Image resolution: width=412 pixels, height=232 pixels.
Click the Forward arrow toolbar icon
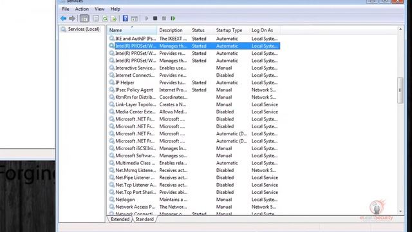[72, 19]
